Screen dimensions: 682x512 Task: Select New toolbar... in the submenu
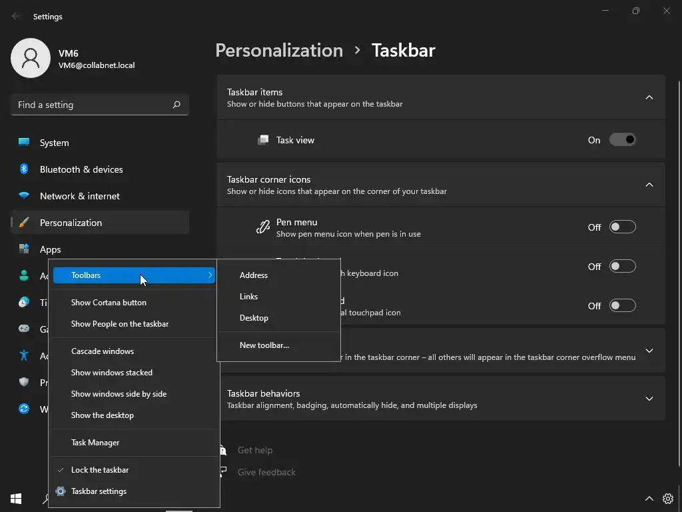(264, 345)
